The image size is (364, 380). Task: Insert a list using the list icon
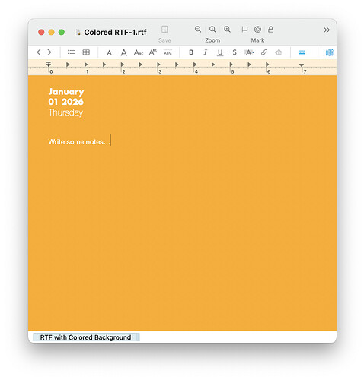pos(71,52)
